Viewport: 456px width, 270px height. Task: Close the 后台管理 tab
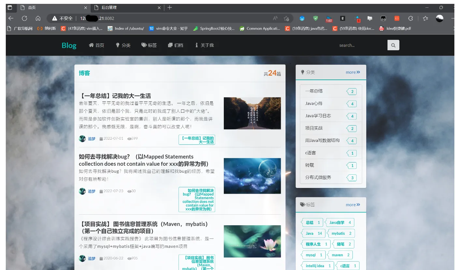[x=159, y=7]
